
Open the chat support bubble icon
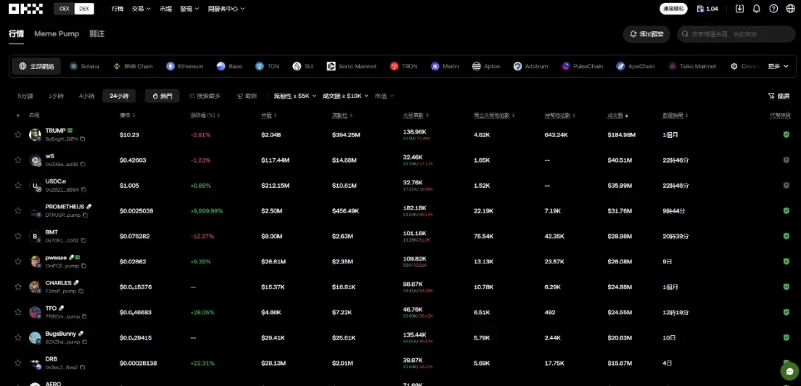click(x=789, y=371)
